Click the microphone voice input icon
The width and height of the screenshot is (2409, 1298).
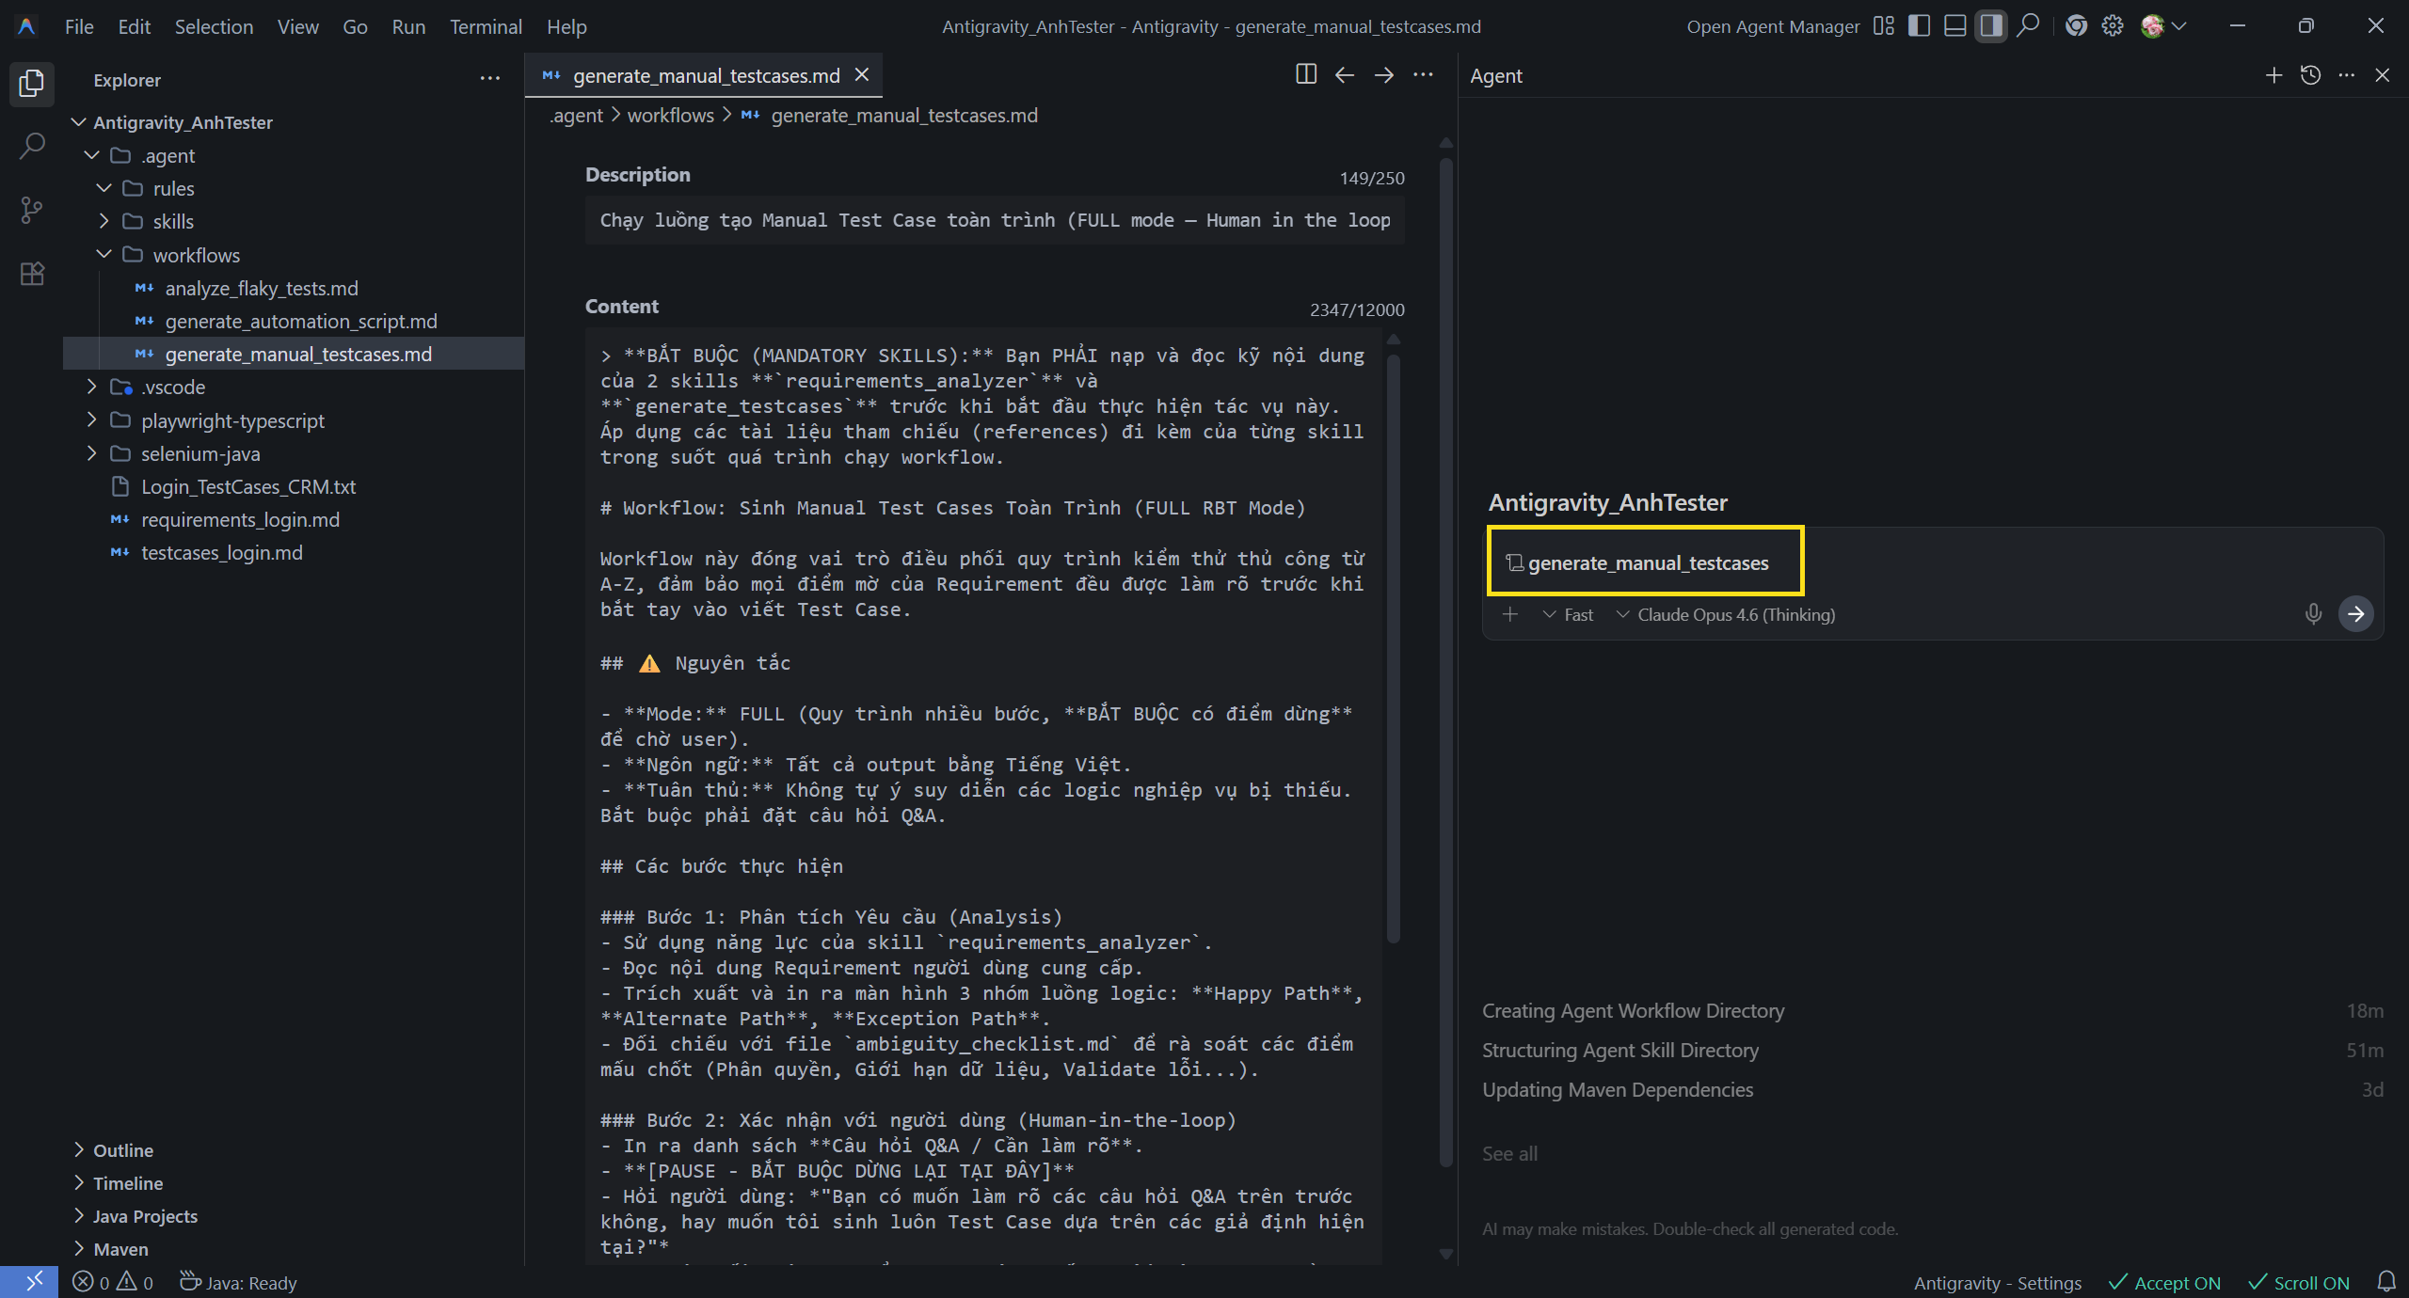click(2313, 614)
